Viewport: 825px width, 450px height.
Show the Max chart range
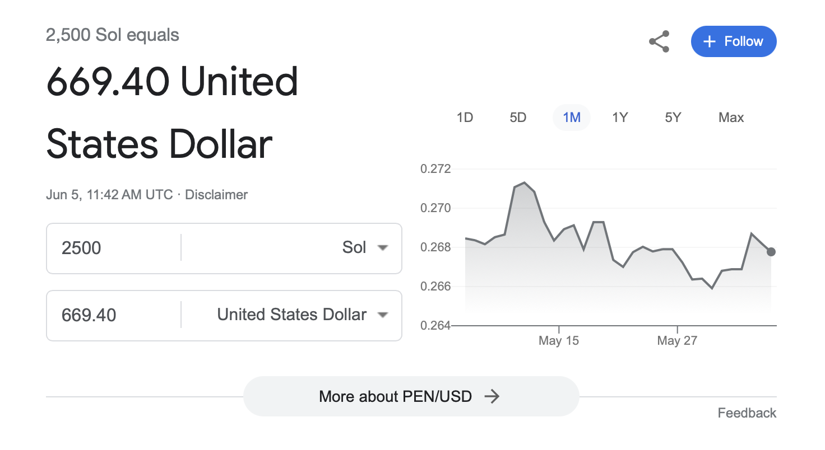click(x=731, y=118)
